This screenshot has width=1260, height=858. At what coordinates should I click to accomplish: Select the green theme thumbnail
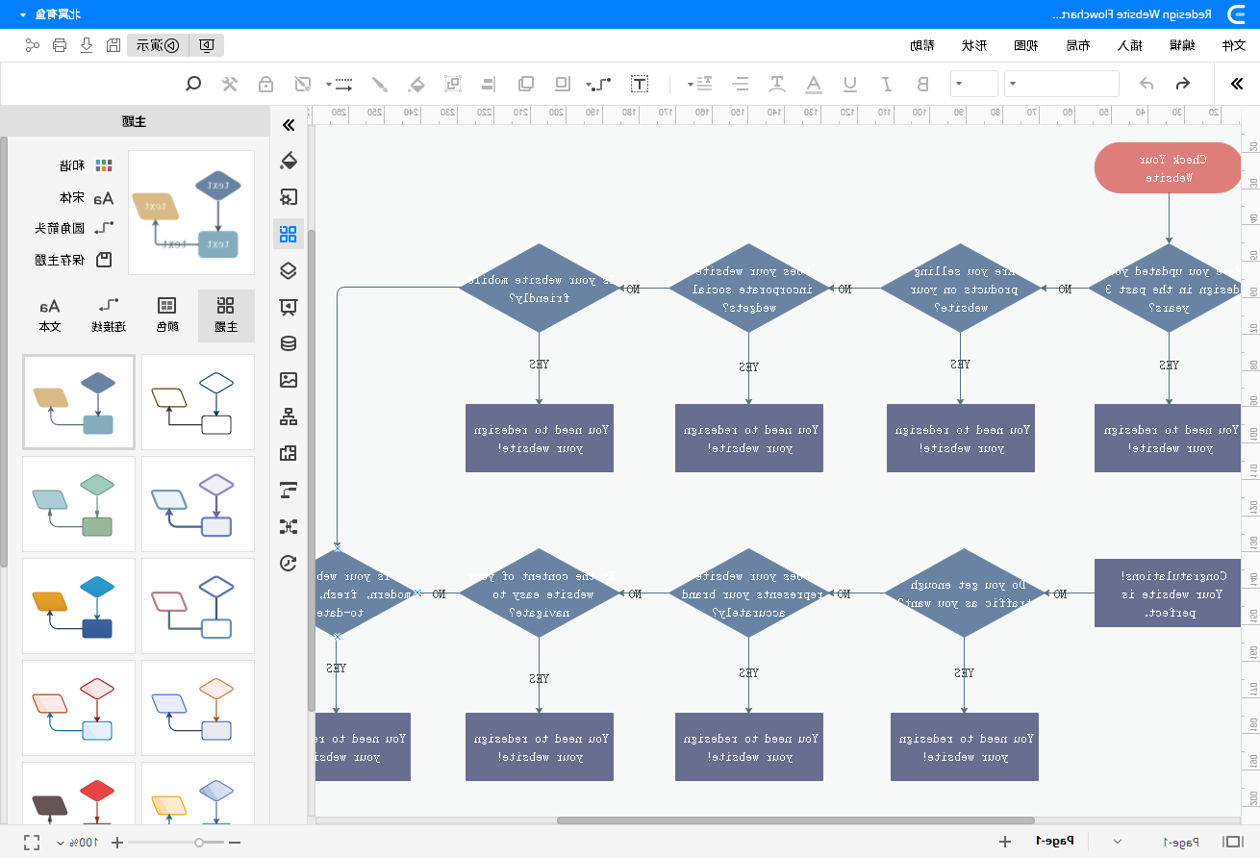(79, 504)
